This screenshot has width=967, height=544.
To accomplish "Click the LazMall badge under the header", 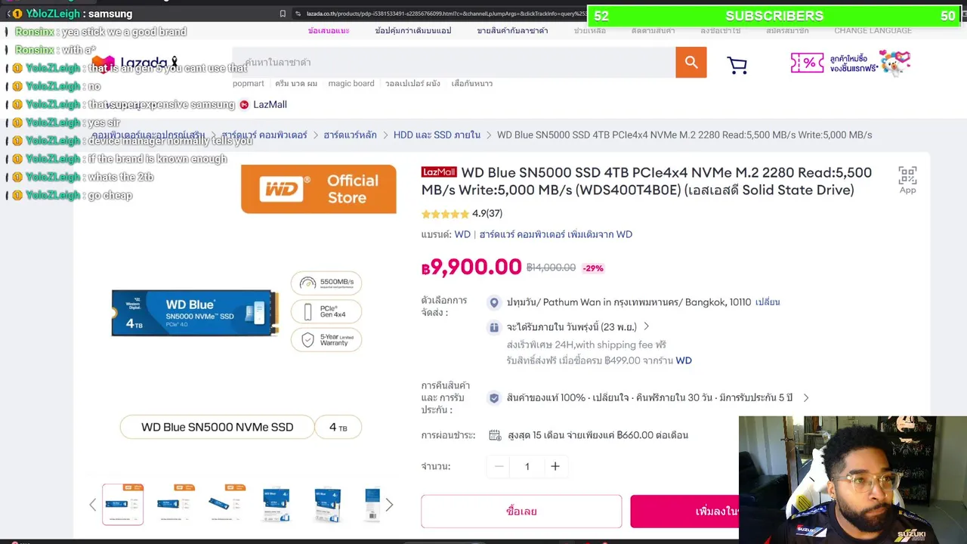I will (x=263, y=104).
